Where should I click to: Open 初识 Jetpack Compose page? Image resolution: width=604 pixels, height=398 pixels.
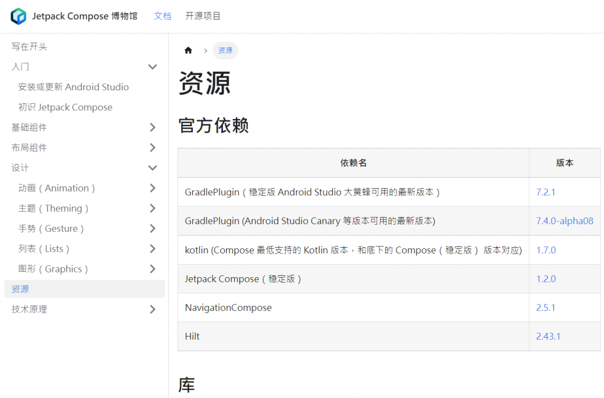[x=65, y=107]
